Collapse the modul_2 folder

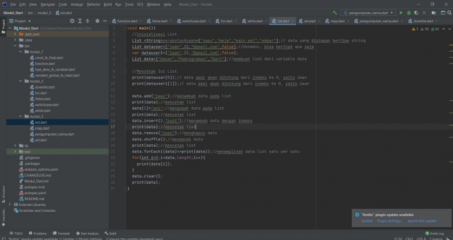21,81
